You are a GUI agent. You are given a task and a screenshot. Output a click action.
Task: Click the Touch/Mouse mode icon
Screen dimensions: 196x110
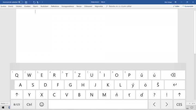38,2
